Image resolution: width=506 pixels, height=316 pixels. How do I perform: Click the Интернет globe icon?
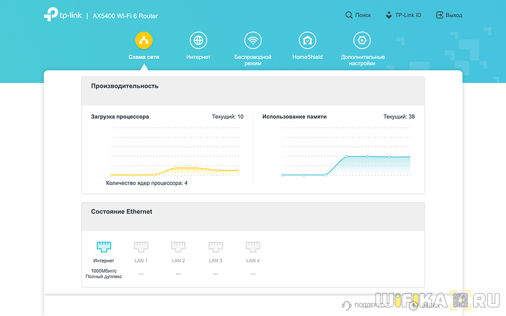[x=198, y=40]
